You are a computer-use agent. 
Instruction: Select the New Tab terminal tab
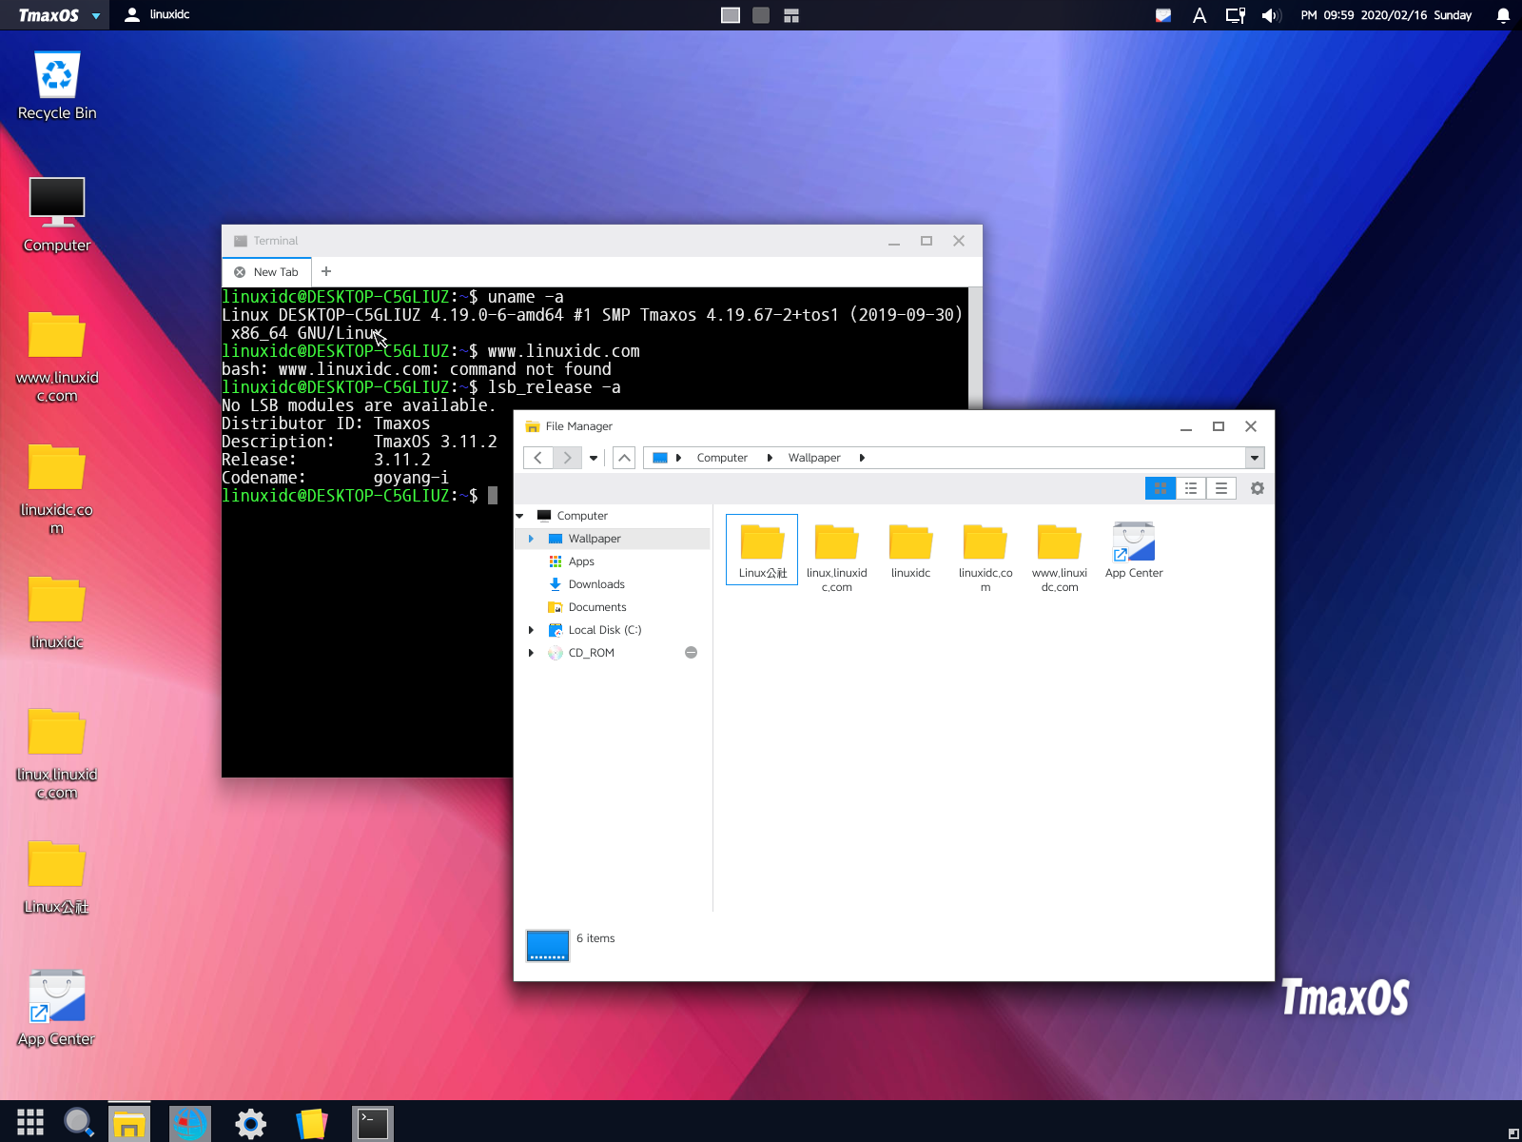click(267, 272)
